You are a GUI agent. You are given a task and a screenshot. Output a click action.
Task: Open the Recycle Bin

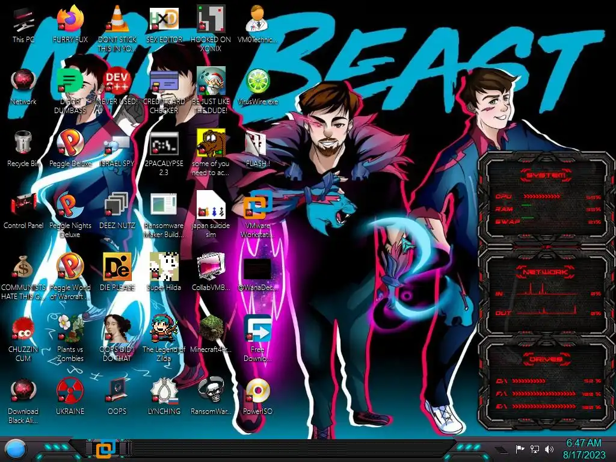pyautogui.click(x=23, y=142)
